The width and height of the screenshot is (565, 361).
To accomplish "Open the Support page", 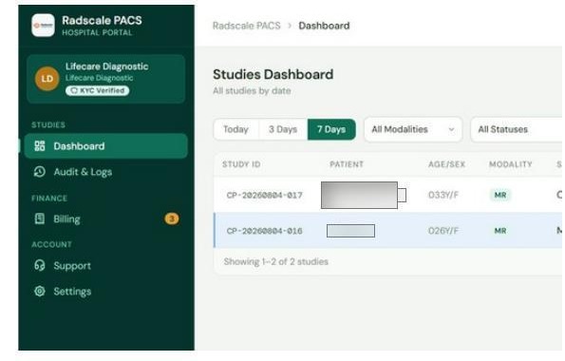I will 106,265.
